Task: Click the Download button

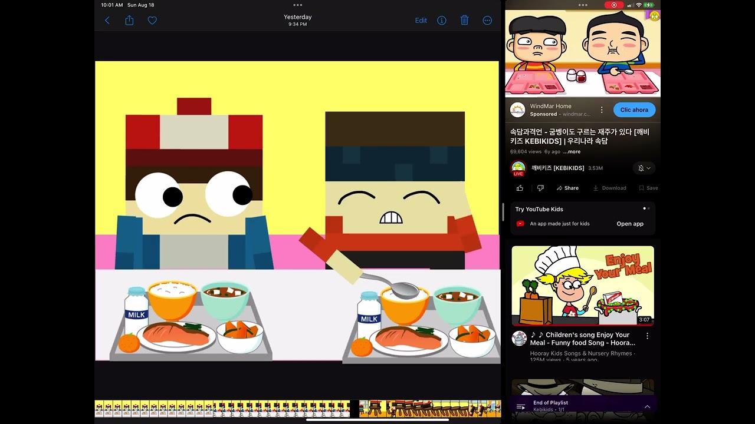Action: tap(610, 188)
